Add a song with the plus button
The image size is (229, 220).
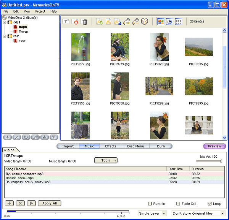[9, 203]
